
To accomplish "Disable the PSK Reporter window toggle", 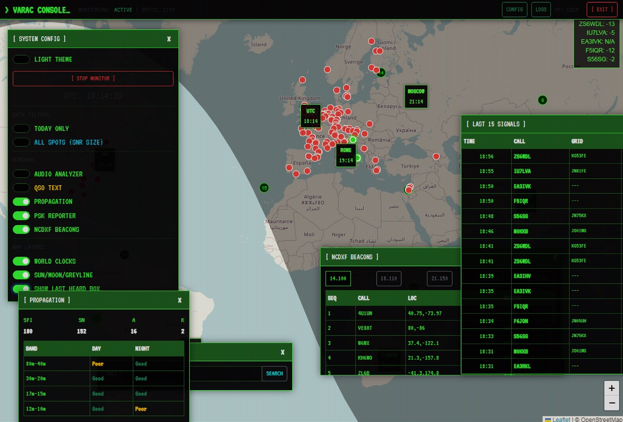I will [22, 216].
